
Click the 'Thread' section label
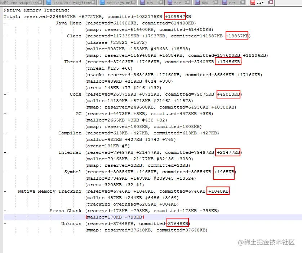pos(73,62)
